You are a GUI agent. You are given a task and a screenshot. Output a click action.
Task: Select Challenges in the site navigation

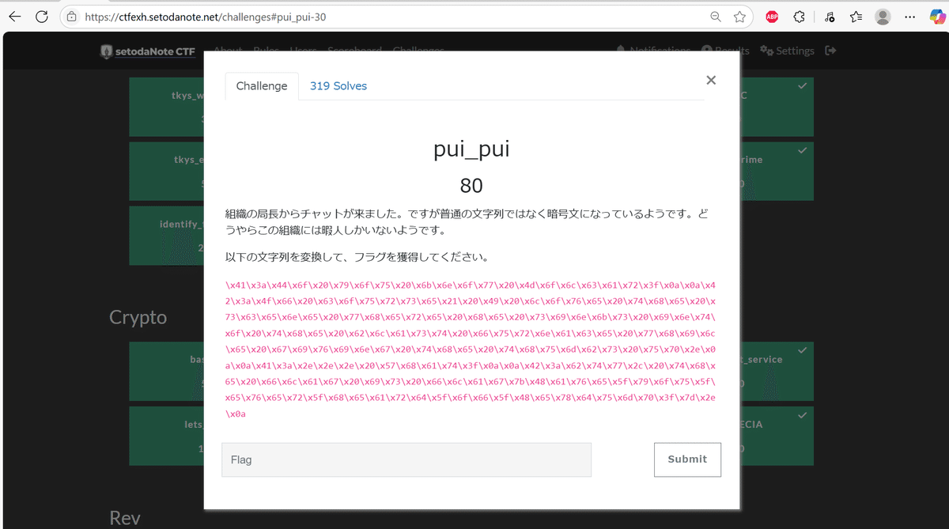418,50
